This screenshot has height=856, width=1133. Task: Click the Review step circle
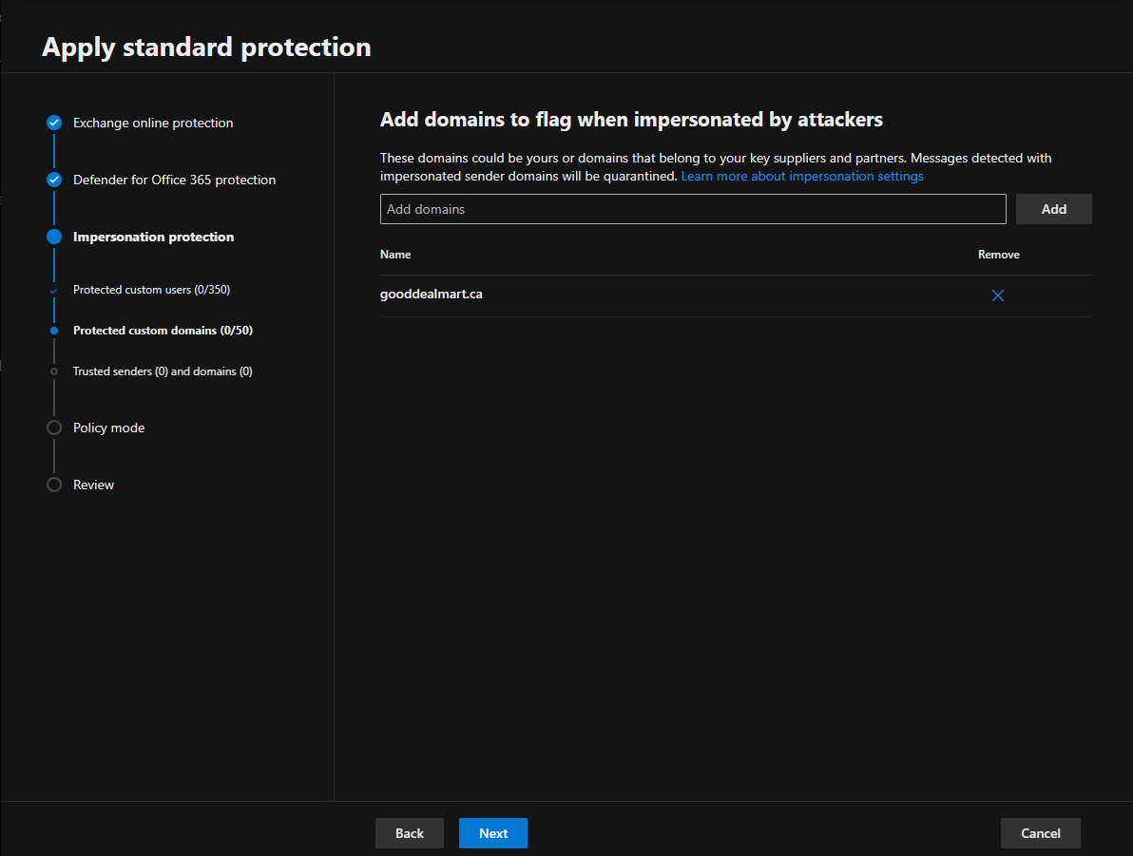(54, 485)
